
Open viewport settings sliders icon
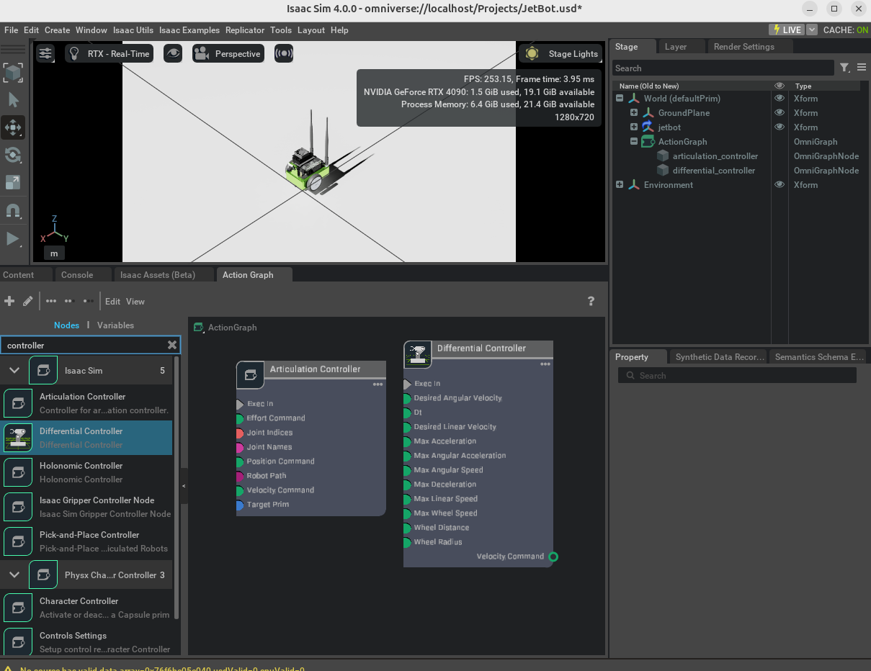coord(45,53)
